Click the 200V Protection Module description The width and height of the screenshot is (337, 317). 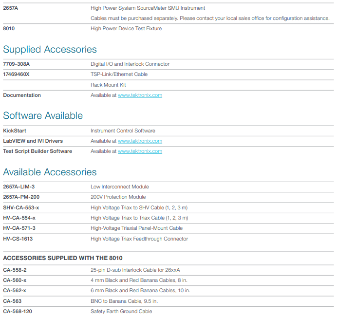pos(118,197)
